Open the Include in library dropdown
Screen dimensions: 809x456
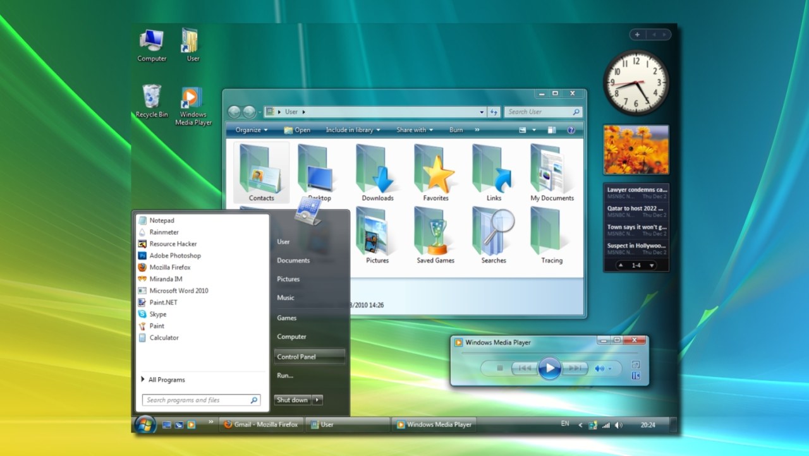[x=353, y=130]
